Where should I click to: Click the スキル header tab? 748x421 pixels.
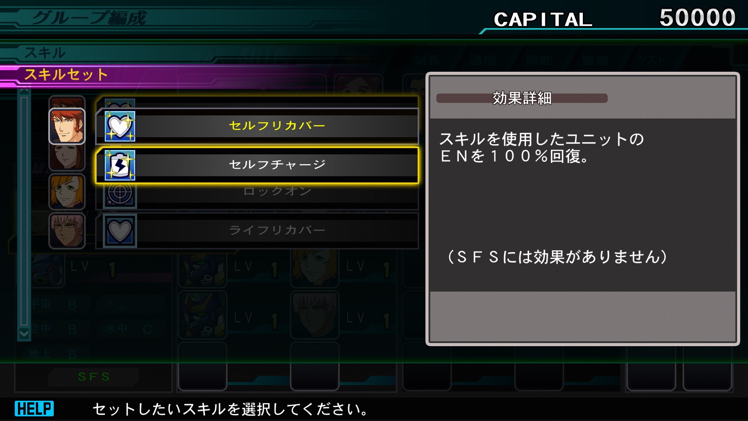point(45,53)
